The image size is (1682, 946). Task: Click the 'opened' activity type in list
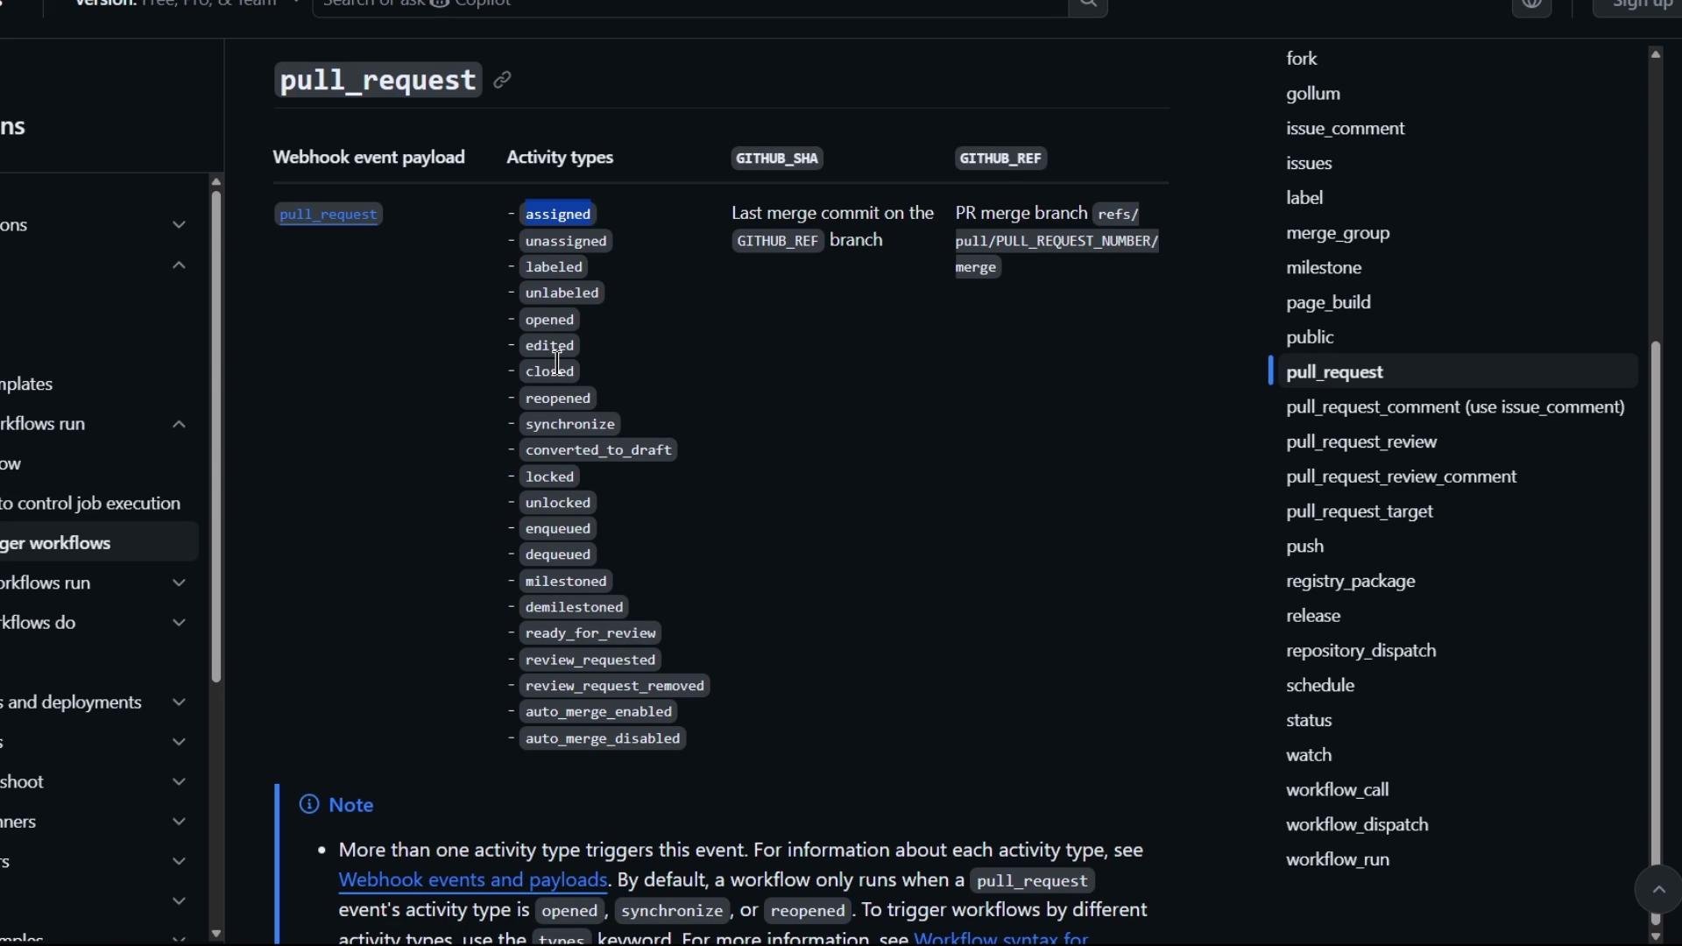tap(549, 320)
